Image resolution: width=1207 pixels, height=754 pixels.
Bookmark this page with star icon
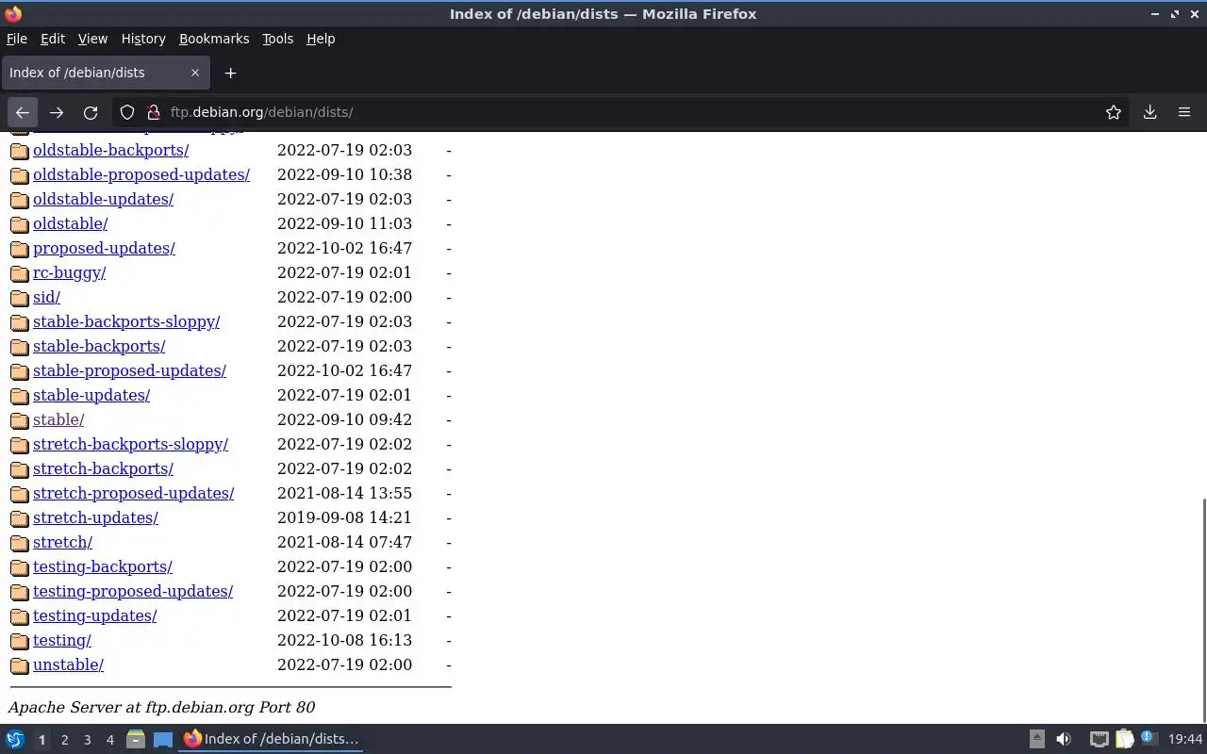(x=1114, y=112)
